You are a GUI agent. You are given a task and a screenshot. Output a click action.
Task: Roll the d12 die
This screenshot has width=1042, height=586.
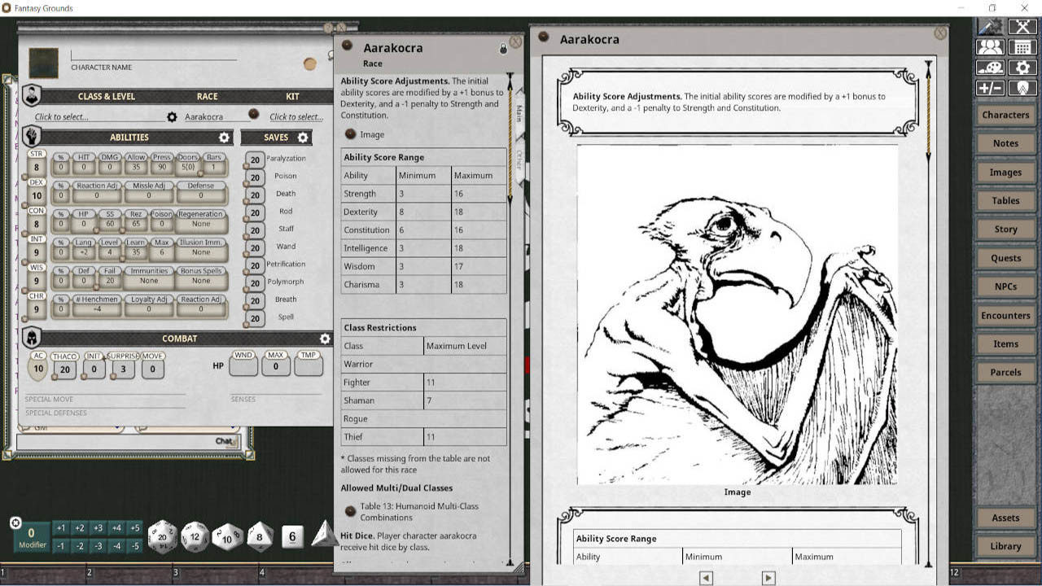[x=195, y=537]
